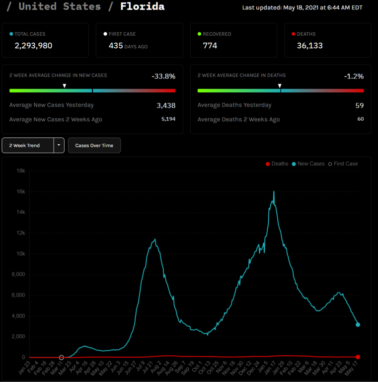The height and width of the screenshot is (382, 378).
Task: Go to United States breadcrumb
Action: [x=59, y=6]
